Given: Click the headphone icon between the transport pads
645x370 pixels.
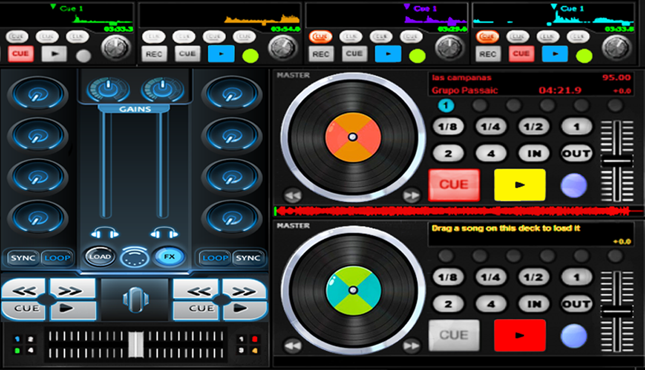Looking at the screenshot, I should pos(134,299).
